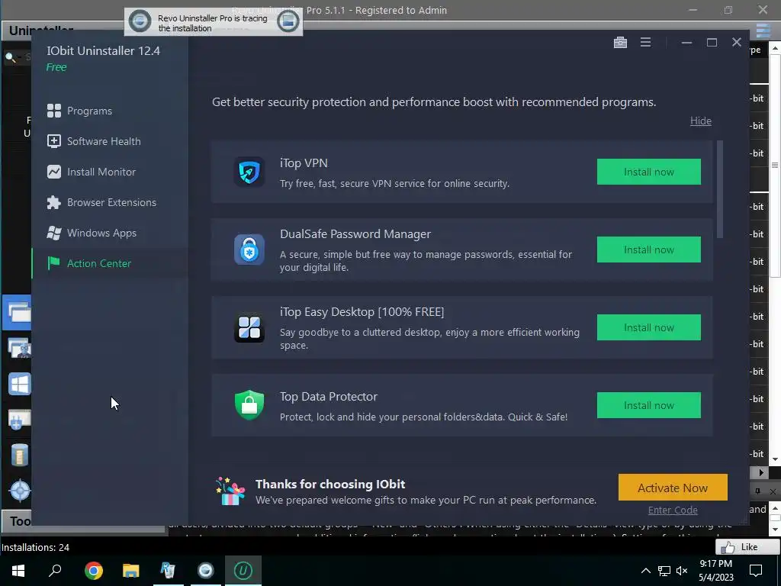Click the muted volume tray icon

(683, 571)
